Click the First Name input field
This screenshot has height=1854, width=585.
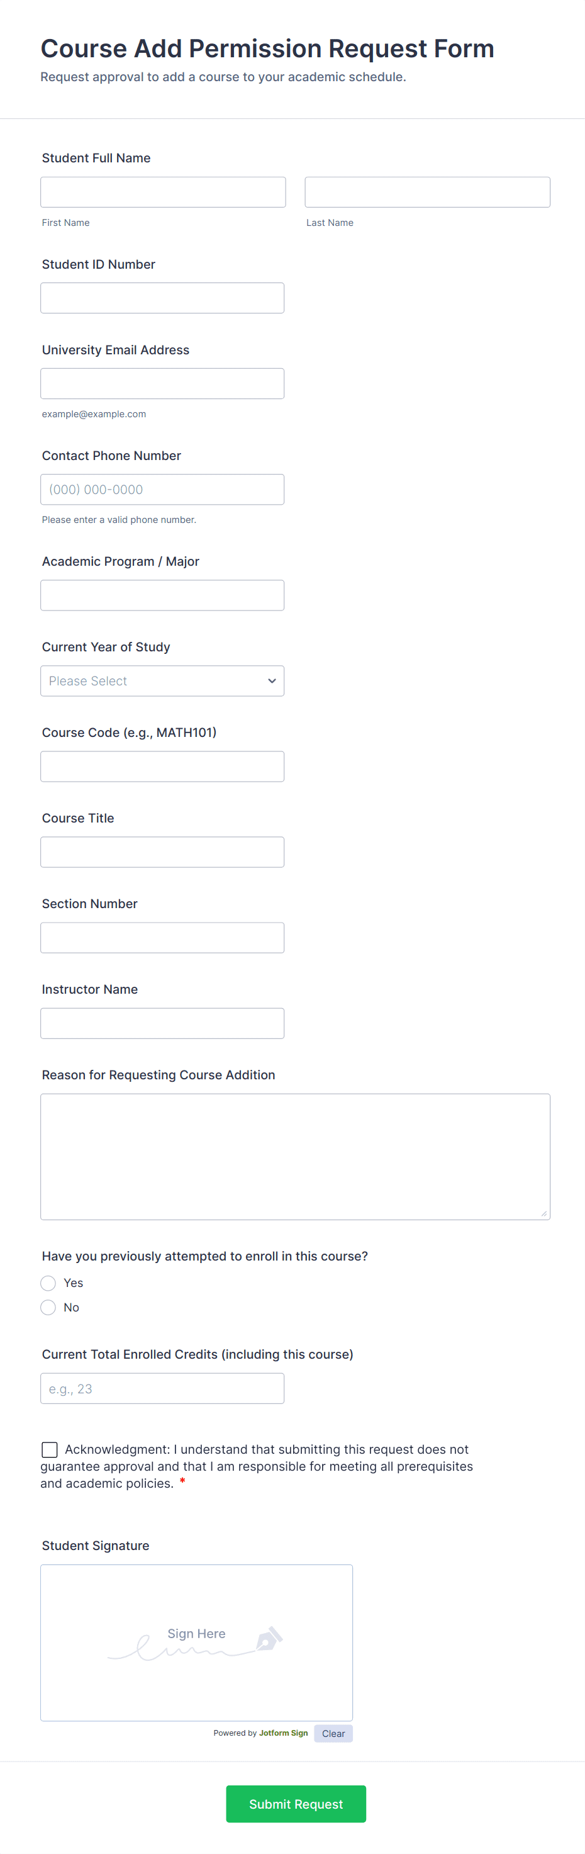tap(163, 192)
